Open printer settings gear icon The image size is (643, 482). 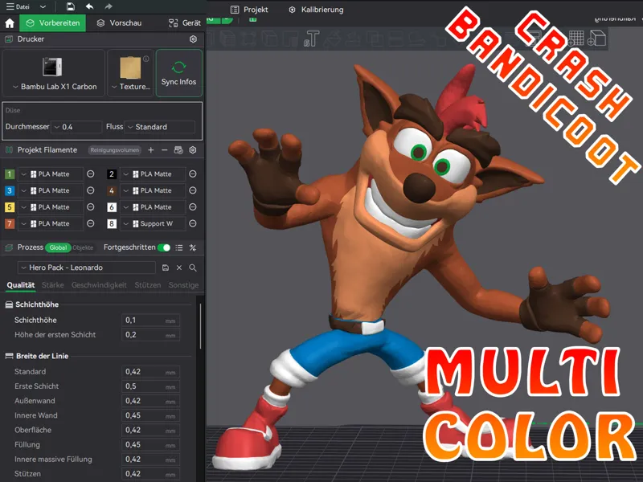(193, 39)
